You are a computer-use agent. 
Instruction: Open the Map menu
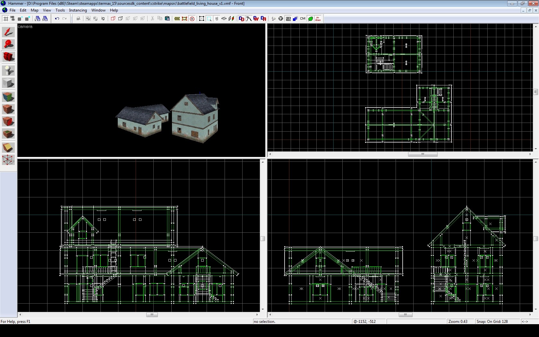[34, 10]
